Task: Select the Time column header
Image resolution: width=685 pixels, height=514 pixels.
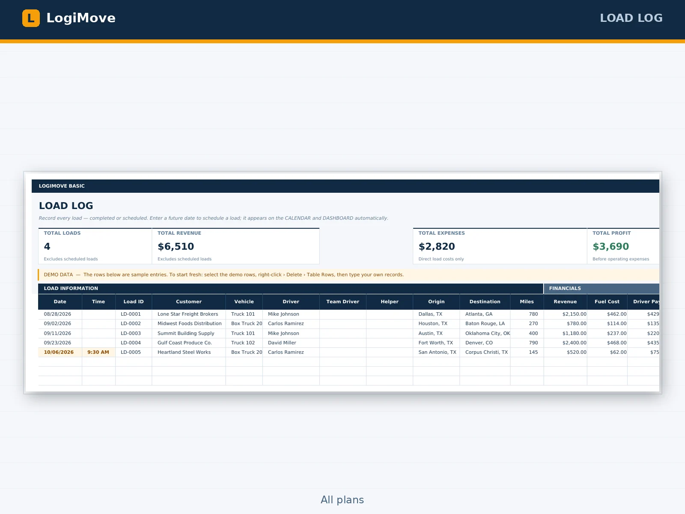Action: click(98, 302)
